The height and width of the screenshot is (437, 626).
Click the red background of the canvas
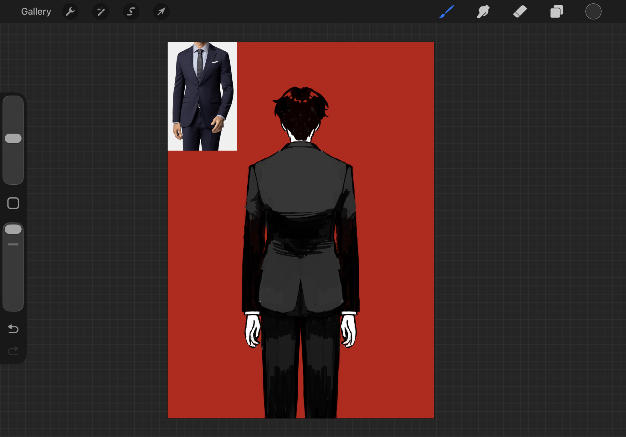tap(391, 219)
